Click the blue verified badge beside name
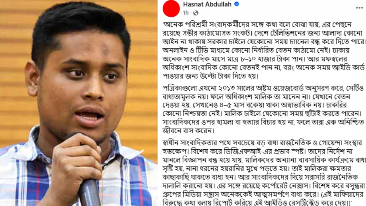 tap(237, 4)
